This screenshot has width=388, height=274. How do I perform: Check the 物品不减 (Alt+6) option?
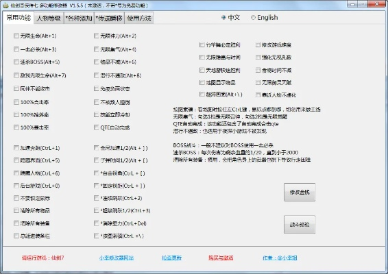point(96,62)
